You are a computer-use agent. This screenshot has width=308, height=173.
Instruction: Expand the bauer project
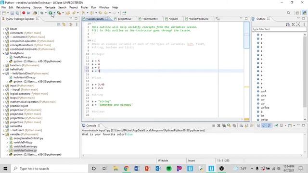[x=3, y=29]
